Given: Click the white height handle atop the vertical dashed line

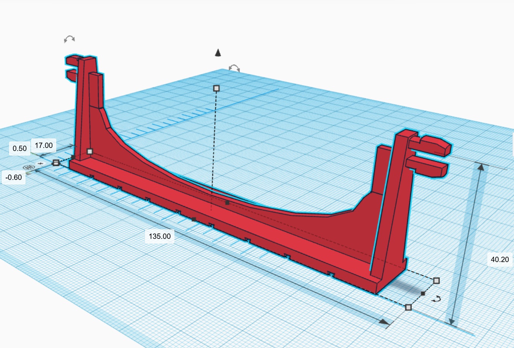Looking at the screenshot, I should pos(217,88).
